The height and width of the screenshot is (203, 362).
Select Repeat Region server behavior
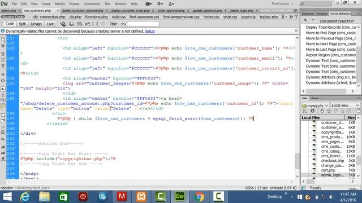tap(330, 55)
